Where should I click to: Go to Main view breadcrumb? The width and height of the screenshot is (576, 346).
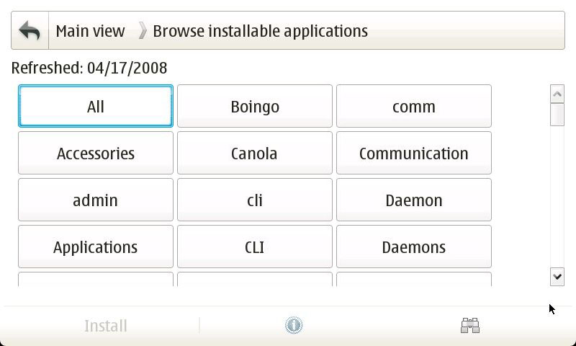tap(90, 31)
